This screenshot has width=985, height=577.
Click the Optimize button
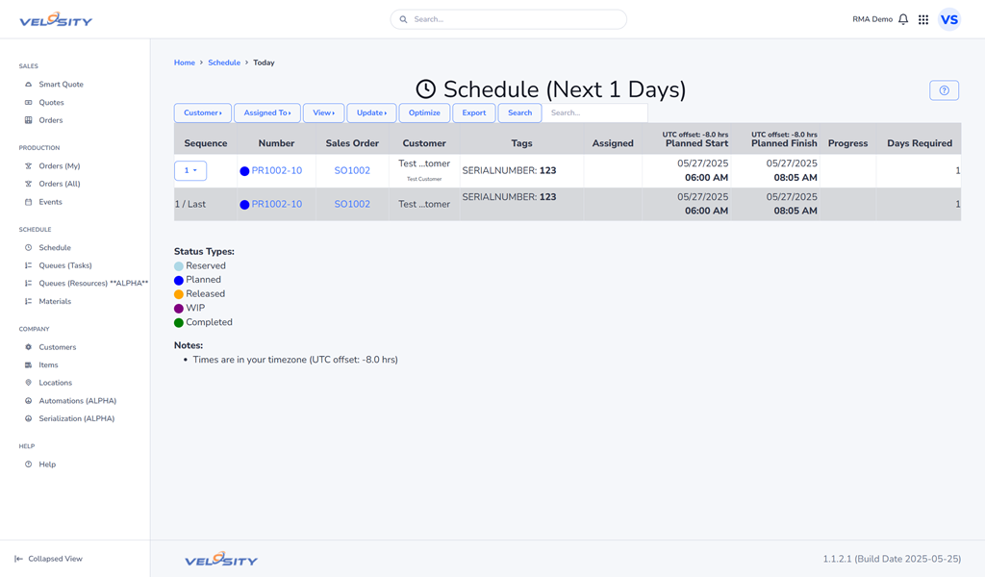point(424,113)
